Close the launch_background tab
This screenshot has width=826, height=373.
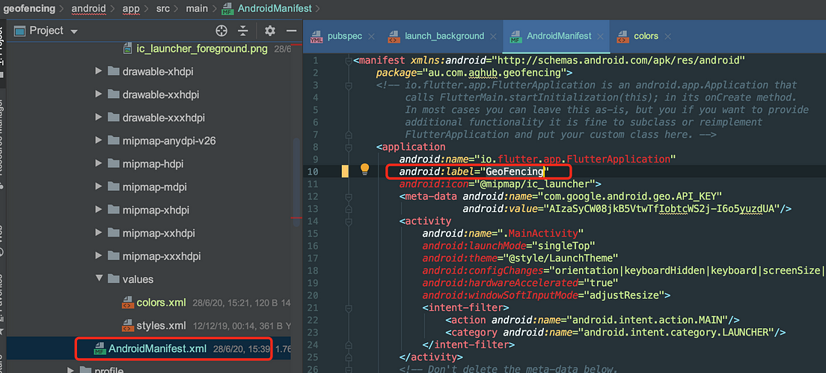pos(493,37)
